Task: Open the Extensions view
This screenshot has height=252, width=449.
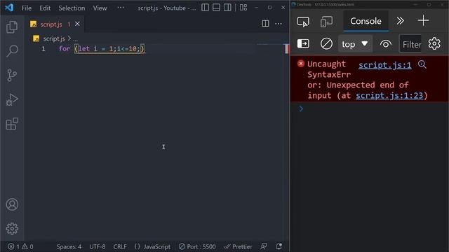Action: (x=12, y=124)
